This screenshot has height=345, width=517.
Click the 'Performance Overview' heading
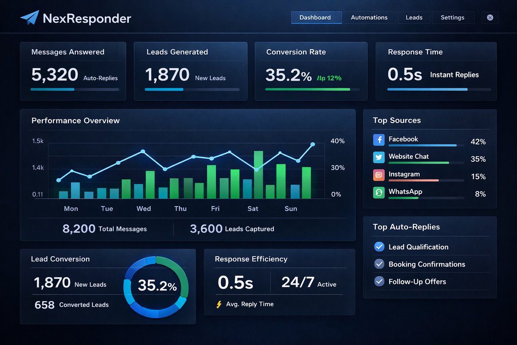75,120
